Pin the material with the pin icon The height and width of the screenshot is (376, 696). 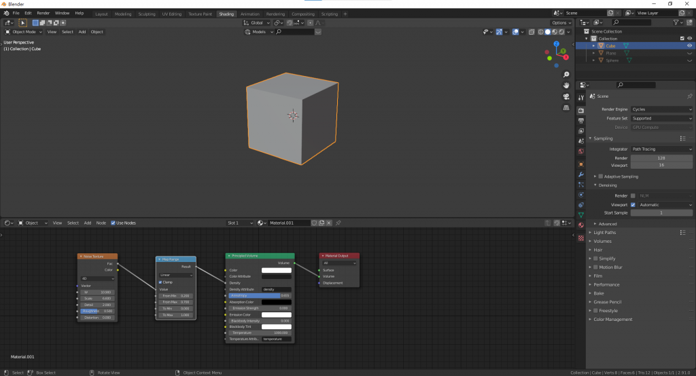click(x=338, y=223)
